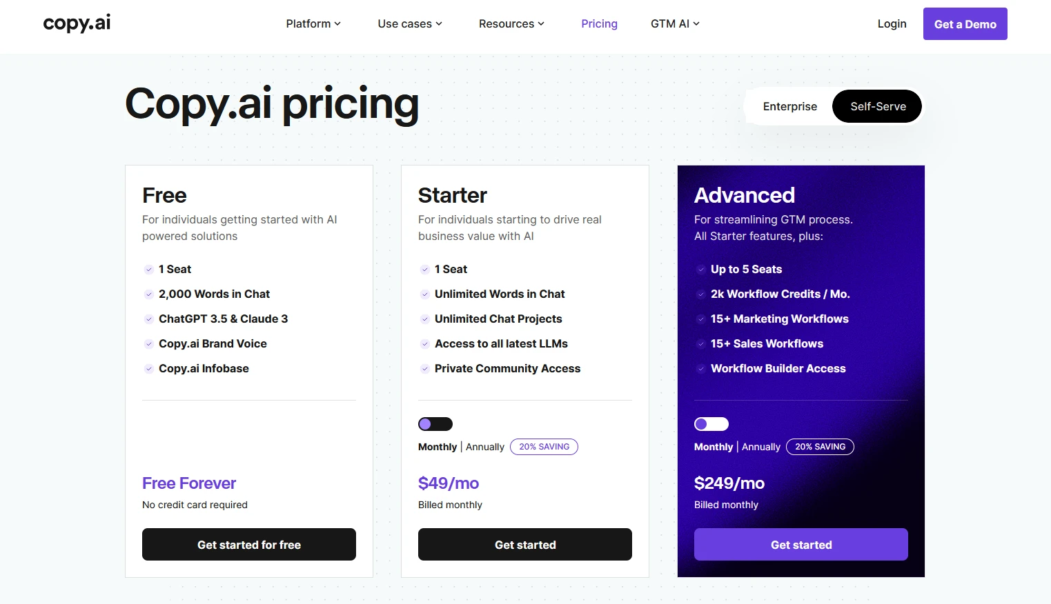The width and height of the screenshot is (1051, 604).
Task: Click checkmark icon next to Private Community Access
Action: point(424,369)
